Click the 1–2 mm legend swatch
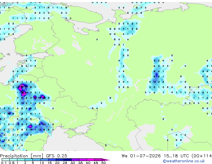This screenshot has height=164, width=212. point(21,160)
